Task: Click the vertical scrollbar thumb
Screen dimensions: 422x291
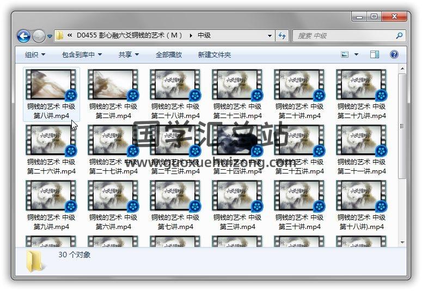Action: [402, 126]
